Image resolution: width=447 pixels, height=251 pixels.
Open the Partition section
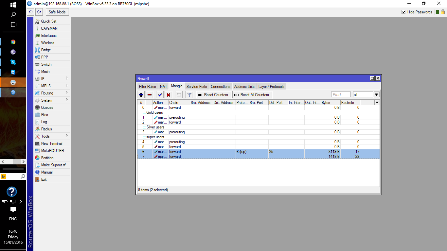tap(52, 158)
